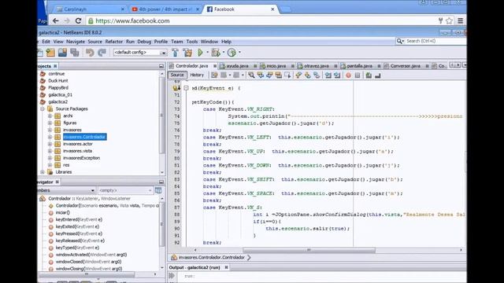Expand the Libraries node
The image size is (504, 283).
(x=43, y=172)
